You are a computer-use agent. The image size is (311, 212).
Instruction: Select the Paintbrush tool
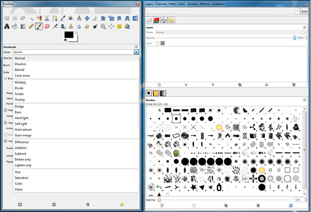(x=39, y=26)
